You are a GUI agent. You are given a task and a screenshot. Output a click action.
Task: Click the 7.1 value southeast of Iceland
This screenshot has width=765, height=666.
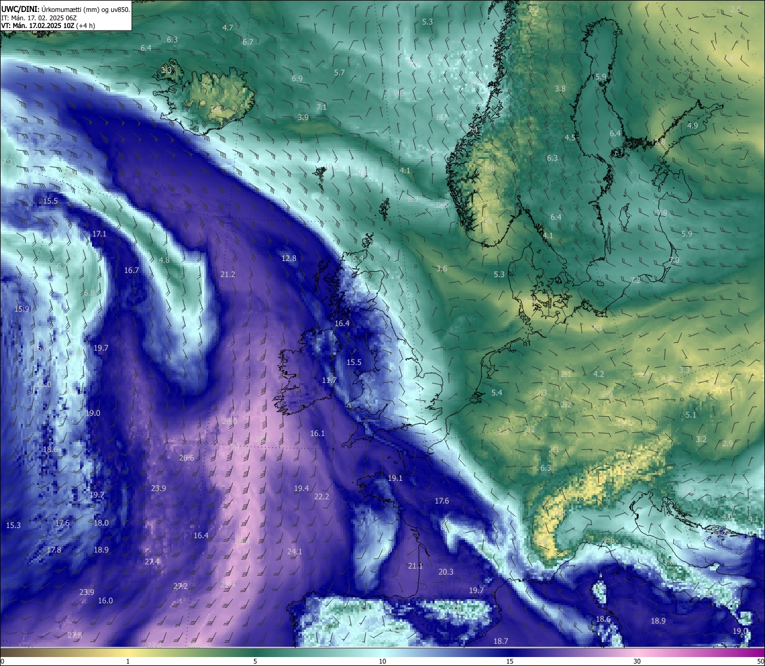pos(322,108)
